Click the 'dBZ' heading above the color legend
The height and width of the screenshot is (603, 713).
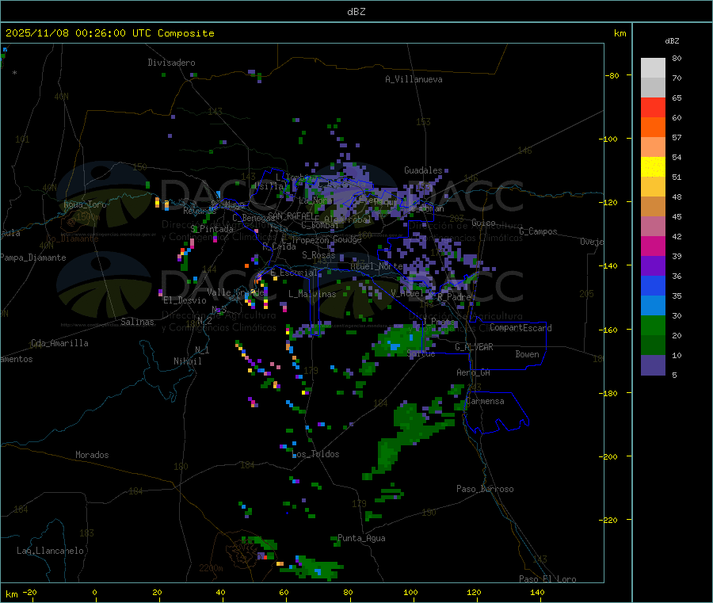pyautogui.click(x=672, y=41)
